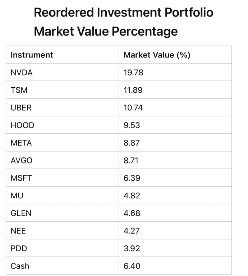Image resolution: width=248 pixels, height=276 pixels.
Task: Click the UBER row label
Action: (x=21, y=108)
